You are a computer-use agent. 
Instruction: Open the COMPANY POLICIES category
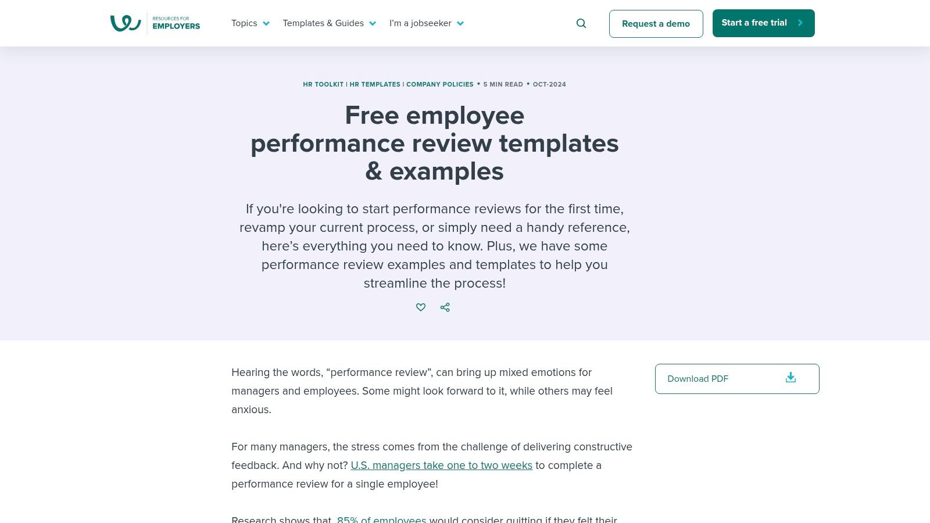[440, 84]
